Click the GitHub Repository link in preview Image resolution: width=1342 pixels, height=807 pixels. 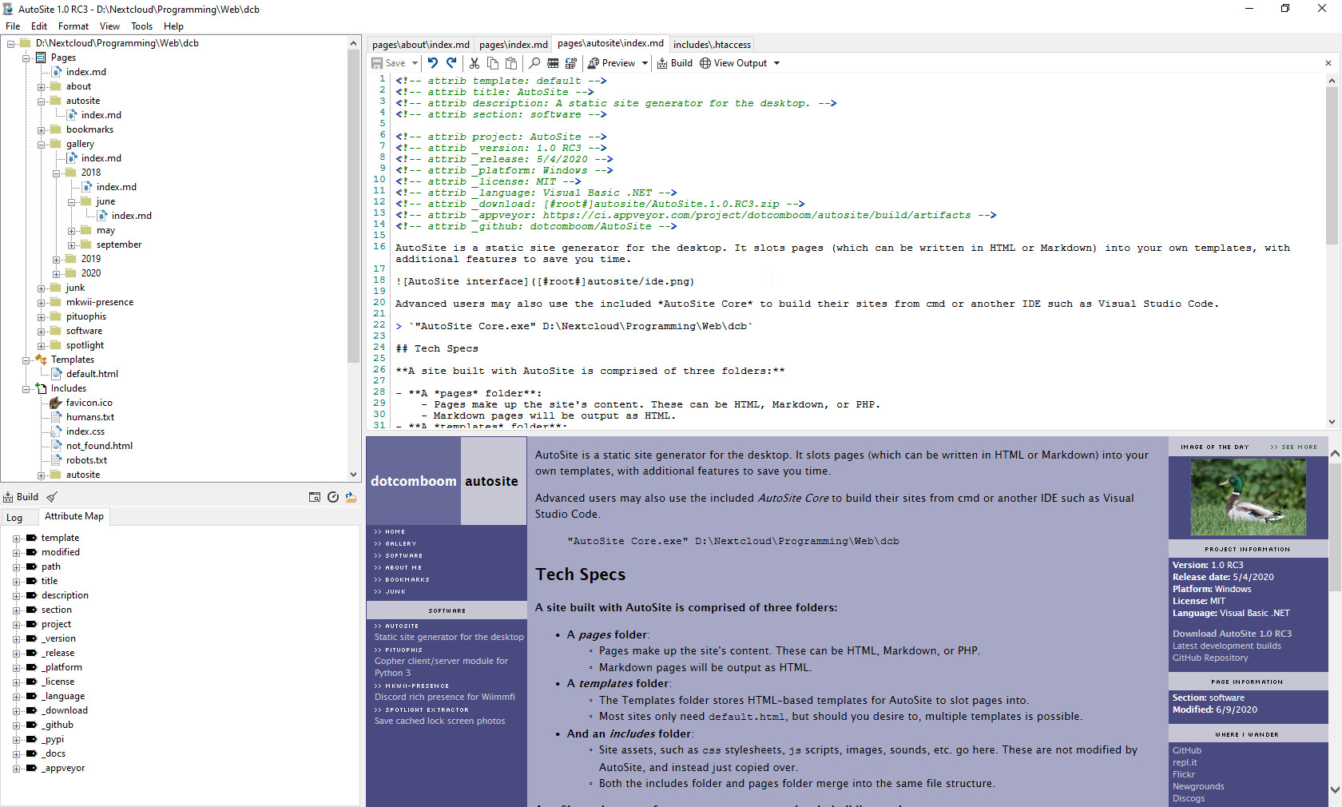[x=1210, y=658]
